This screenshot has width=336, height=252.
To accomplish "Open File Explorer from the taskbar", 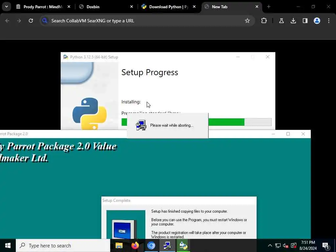I will 119,245.
